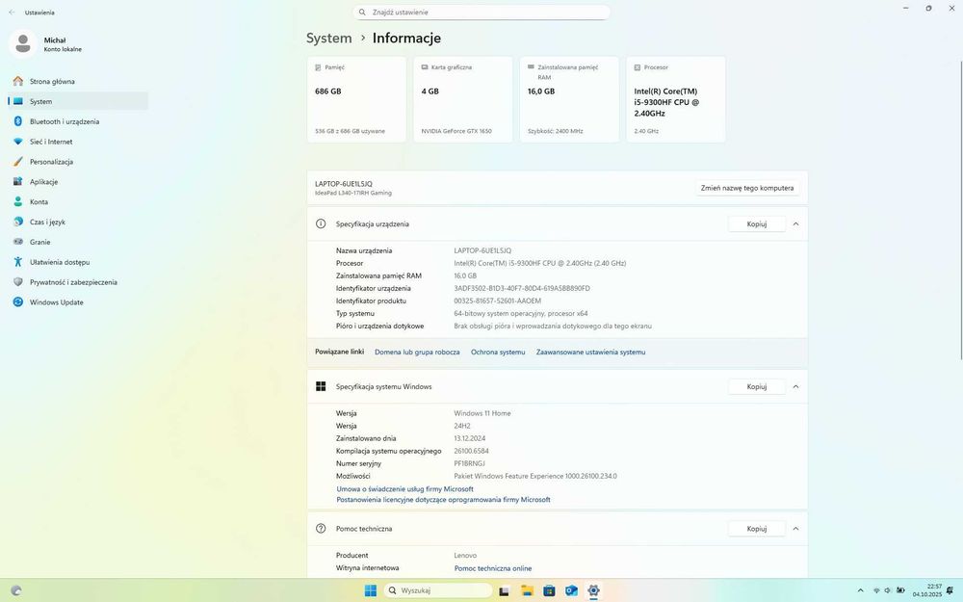Click the Znajdź ustawienie search field

481,13
